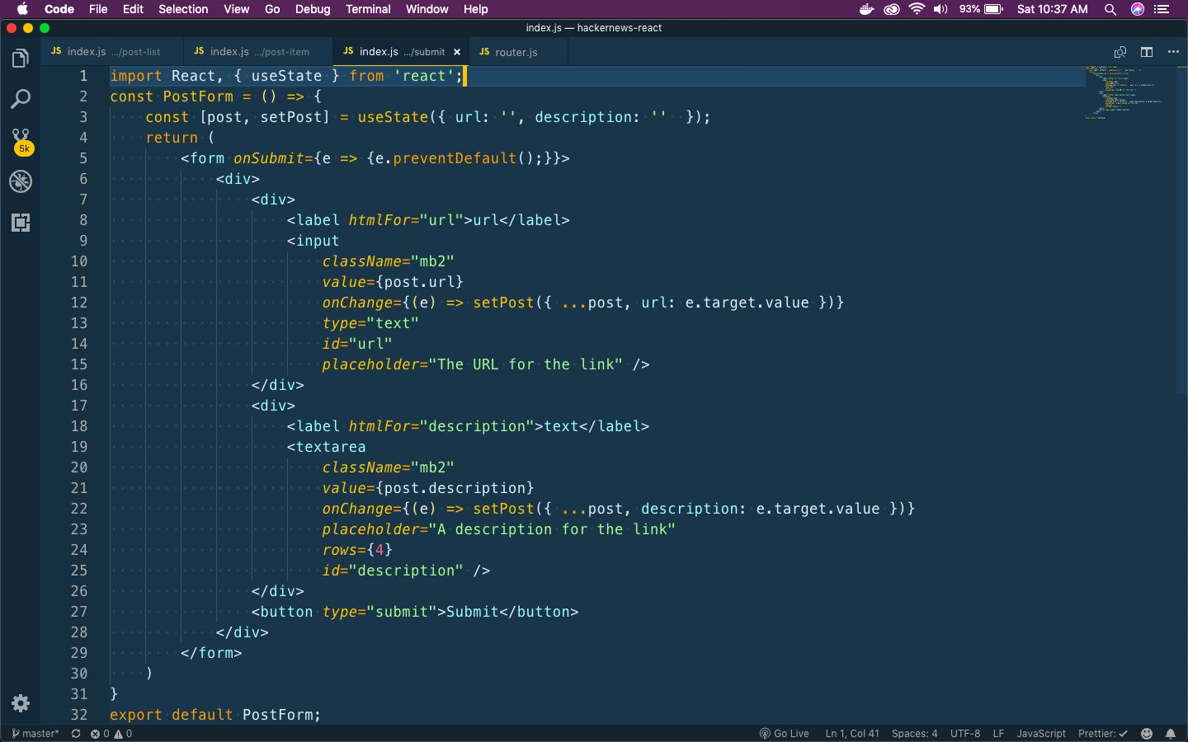Split the editor to the right
The height and width of the screenshot is (742, 1188).
(1147, 52)
